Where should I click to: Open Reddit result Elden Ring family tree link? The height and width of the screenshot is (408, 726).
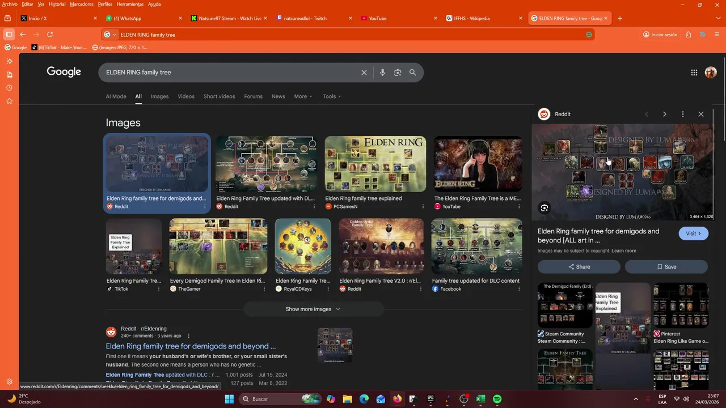191,346
